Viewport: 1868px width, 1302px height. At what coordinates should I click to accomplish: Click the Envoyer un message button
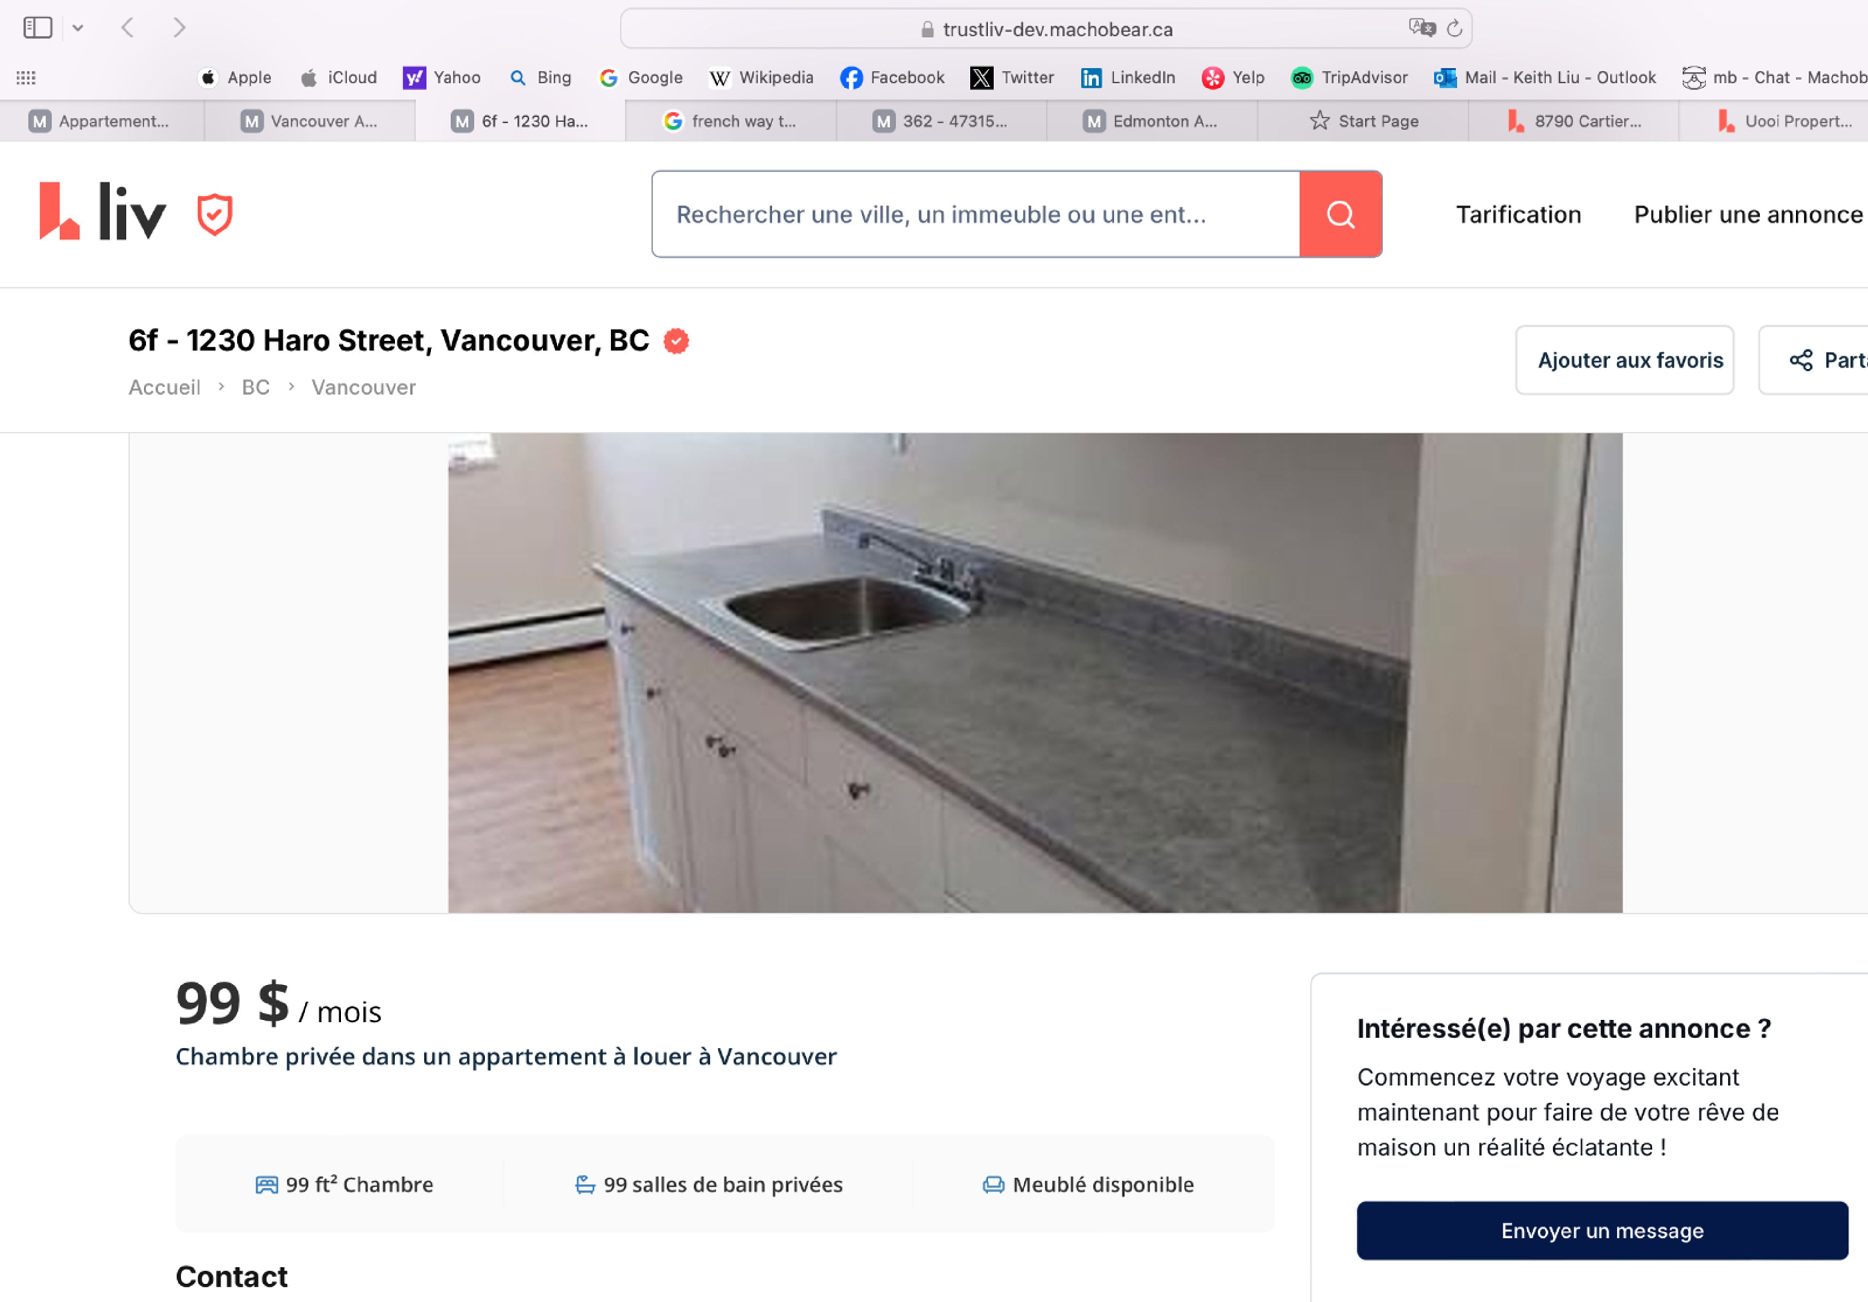coord(1602,1231)
